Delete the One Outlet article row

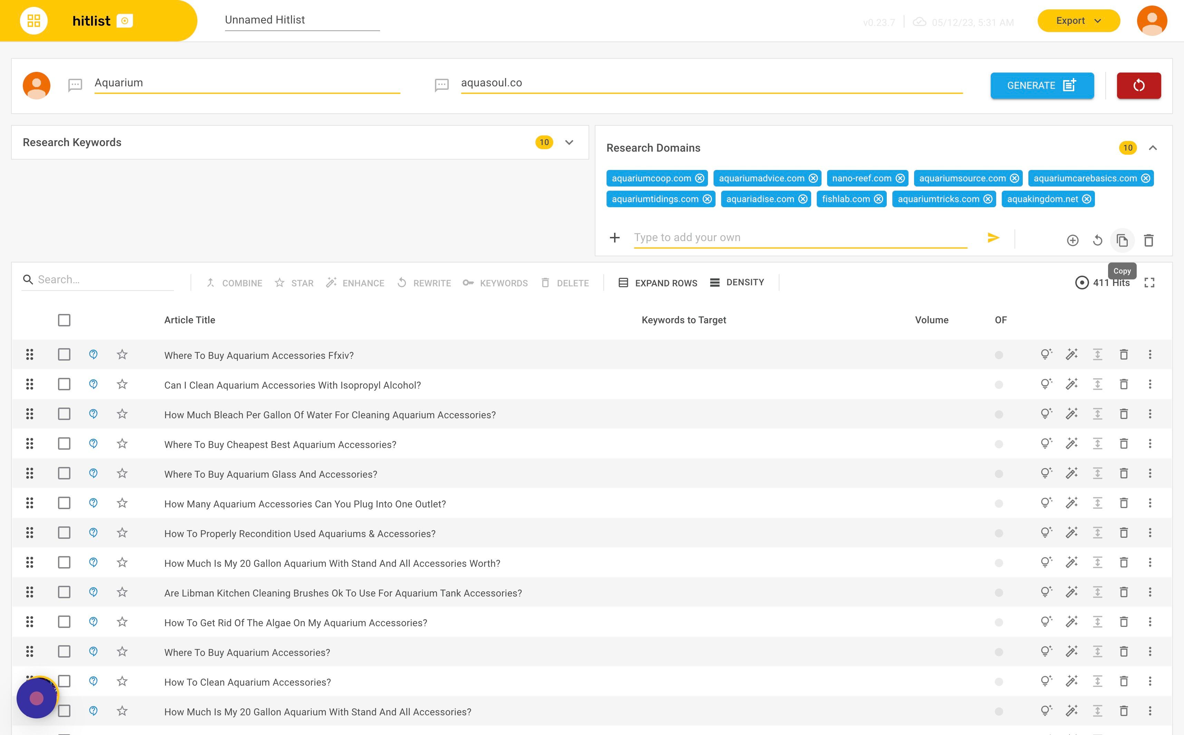(1123, 503)
